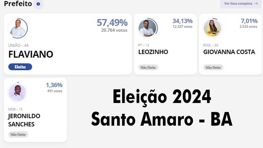The height and width of the screenshot is (148, 263).
Task: Click the 1,36% vote percentage
Action: (x=54, y=85)
